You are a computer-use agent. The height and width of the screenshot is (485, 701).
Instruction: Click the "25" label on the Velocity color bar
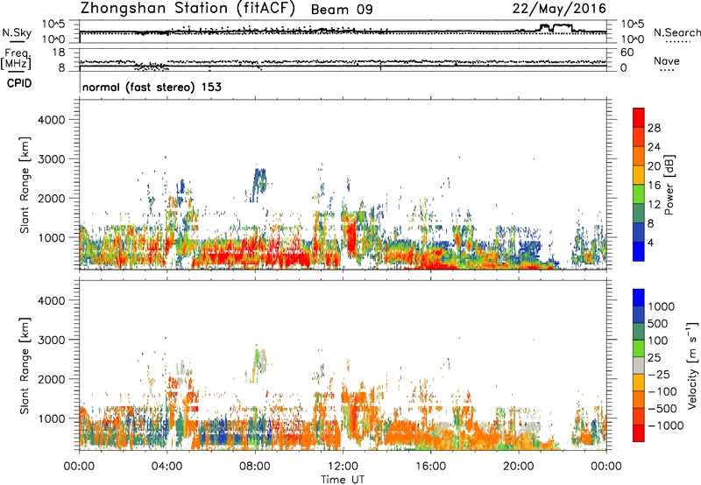click(654, 357)
